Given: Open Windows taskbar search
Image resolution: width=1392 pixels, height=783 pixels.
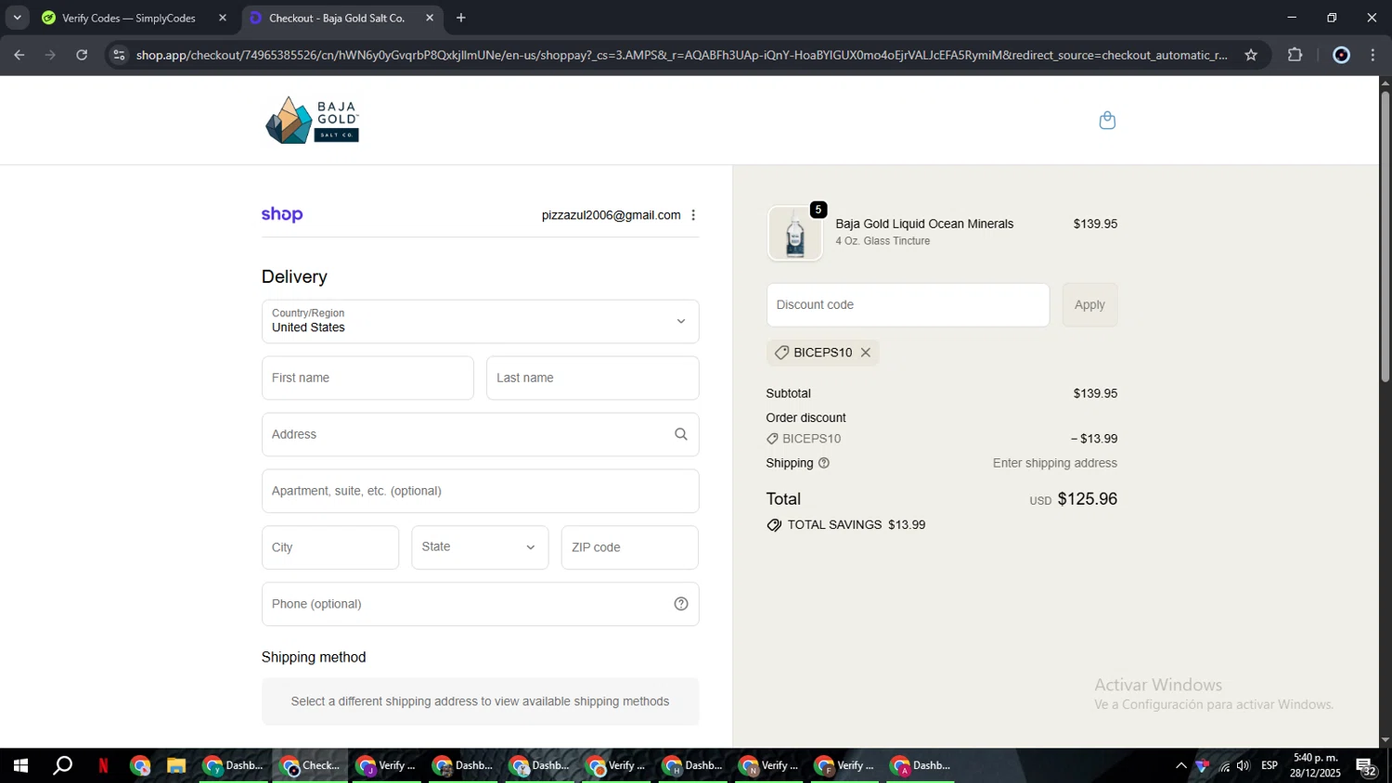Looking at the screenshot, I should click(x=62, y=765).
